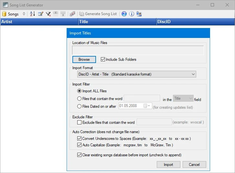This screenshot has height=173, width=235.
Task: Click the clear filter funnel icon
Action: 48,14
